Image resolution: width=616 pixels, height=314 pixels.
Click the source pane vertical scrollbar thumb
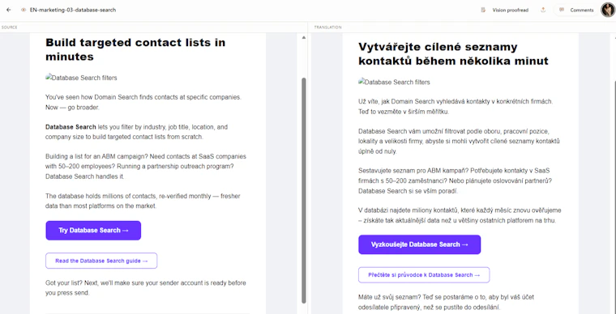[x=303, y=190]
